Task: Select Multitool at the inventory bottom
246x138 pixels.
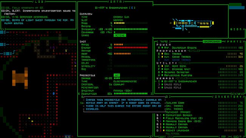Action: coord(173,133)
